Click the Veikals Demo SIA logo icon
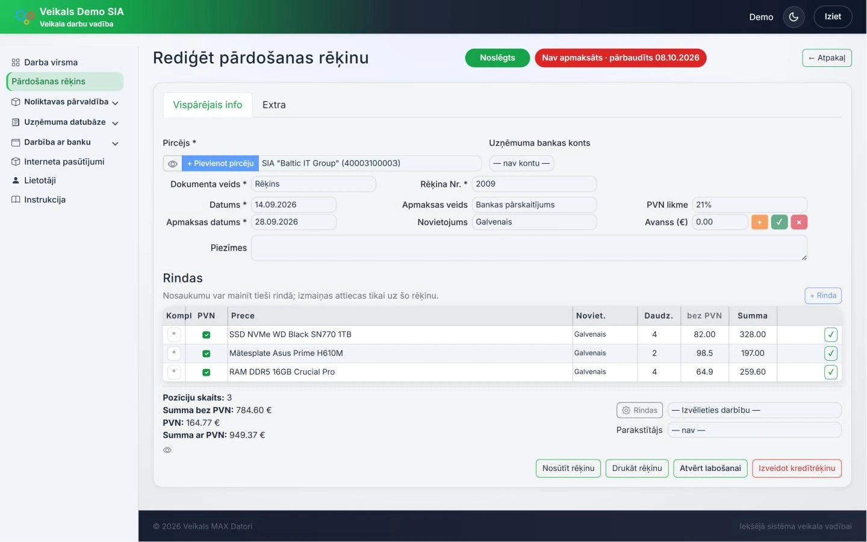The image size is (867, 542). [23, 17]
